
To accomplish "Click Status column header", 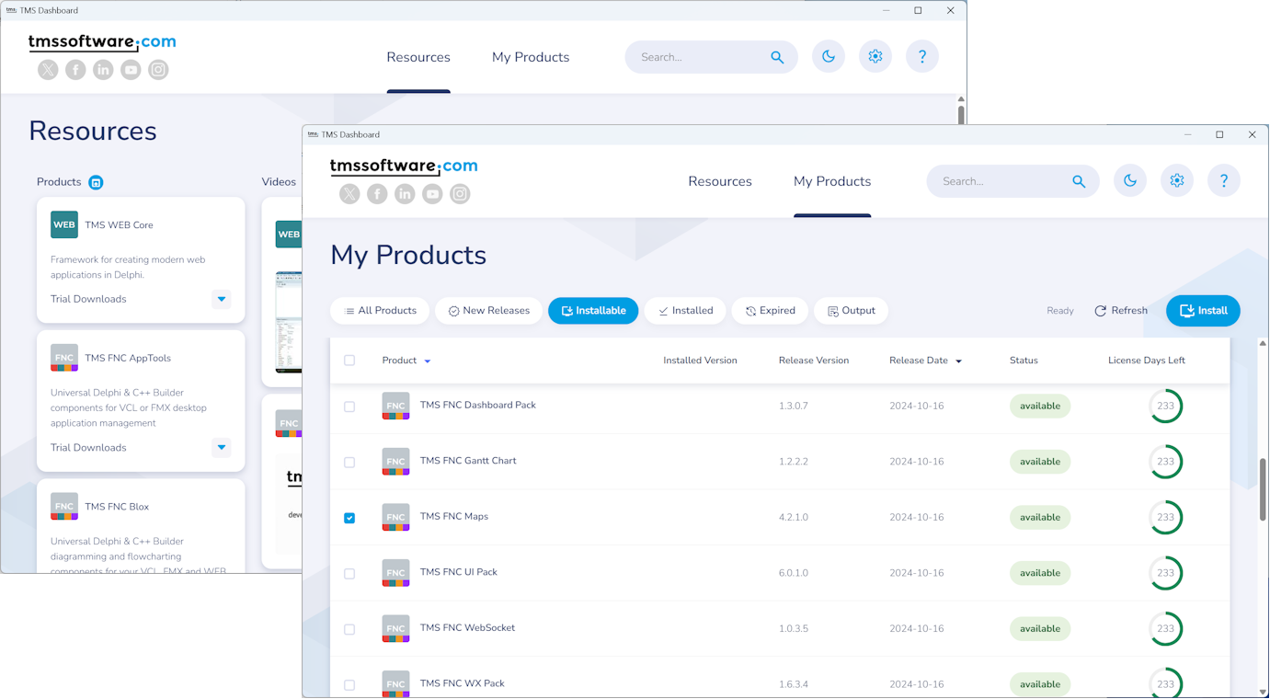I will 1024,361.
